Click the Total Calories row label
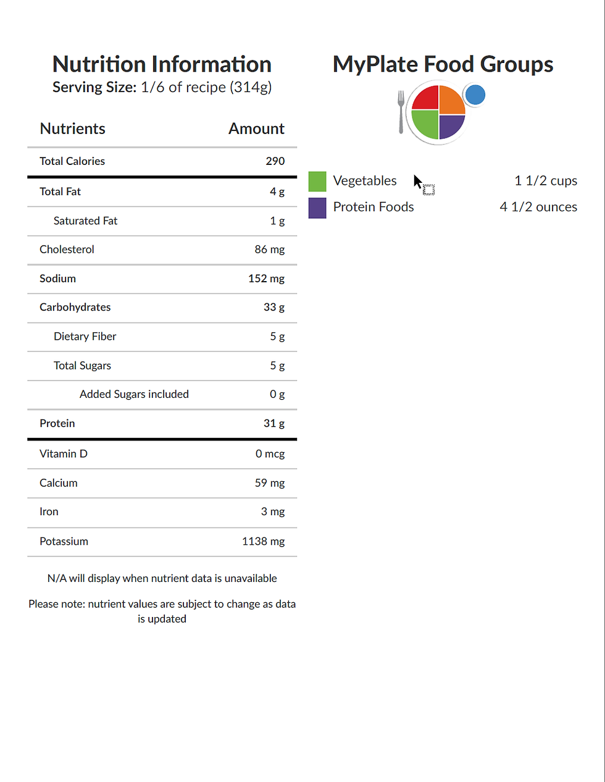This screenshot has height=782, width=605. click(x=72, y=161)
